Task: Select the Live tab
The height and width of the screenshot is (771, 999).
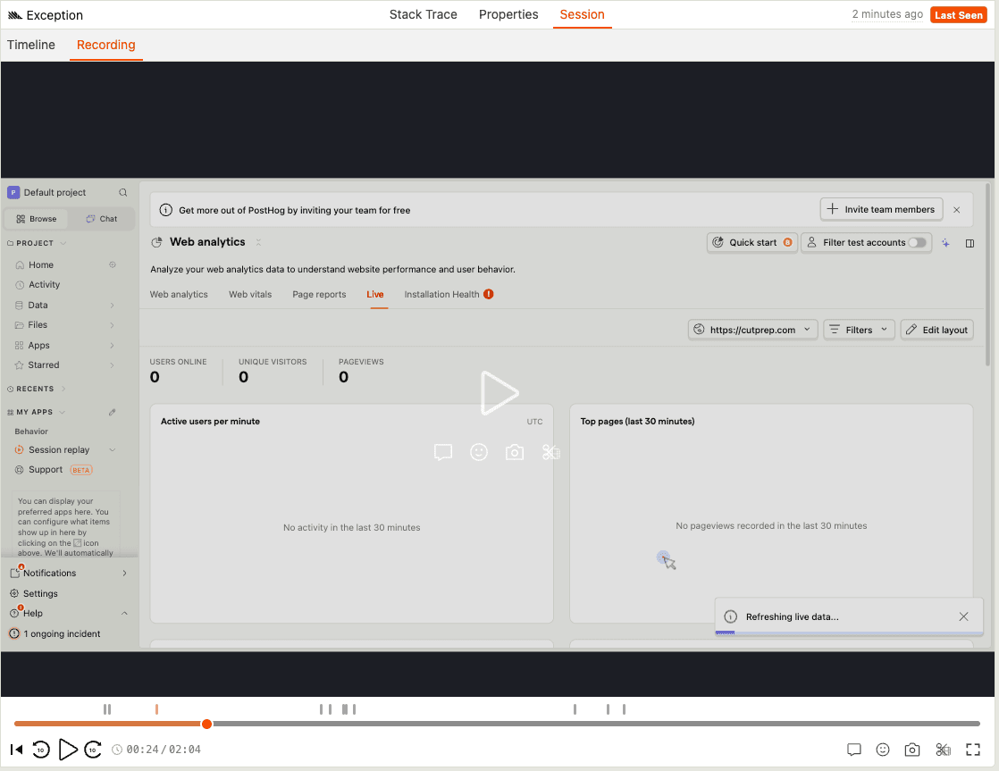Action: [374, 295]
